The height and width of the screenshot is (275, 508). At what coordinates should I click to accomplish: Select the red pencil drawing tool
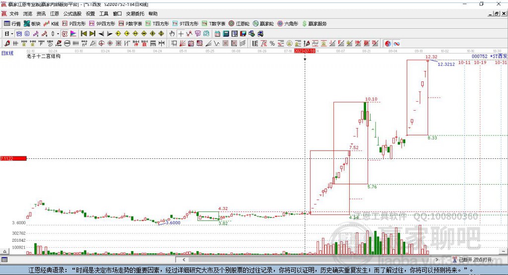pos(7,44)
